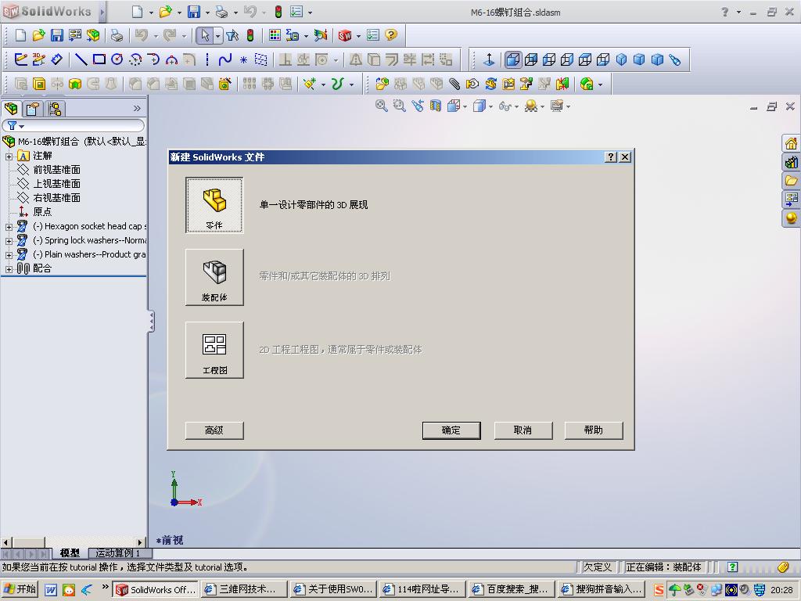Switch to the ConfigurationManager tab

tap(55, 108)
